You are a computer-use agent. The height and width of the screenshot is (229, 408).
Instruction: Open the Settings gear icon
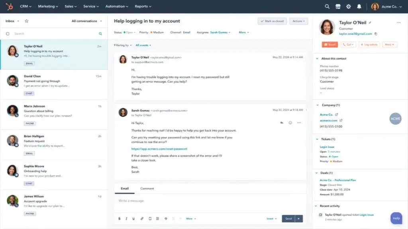(x=348, y=6)
